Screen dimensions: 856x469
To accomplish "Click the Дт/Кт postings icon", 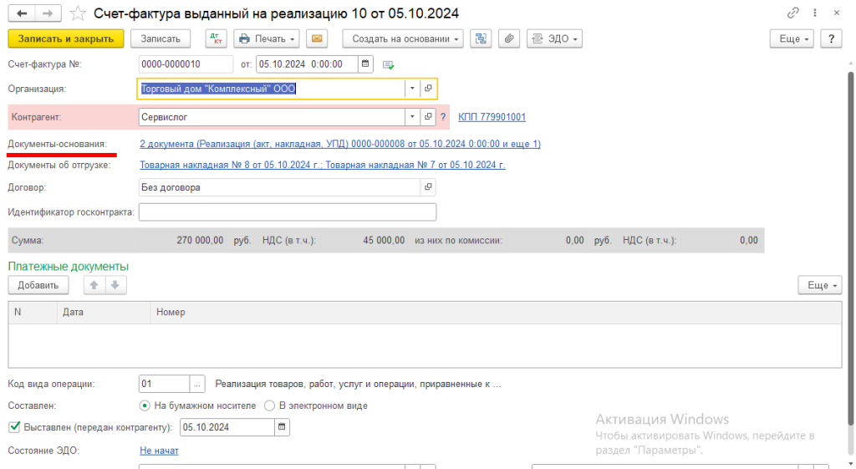I will [x=216, y=39].
